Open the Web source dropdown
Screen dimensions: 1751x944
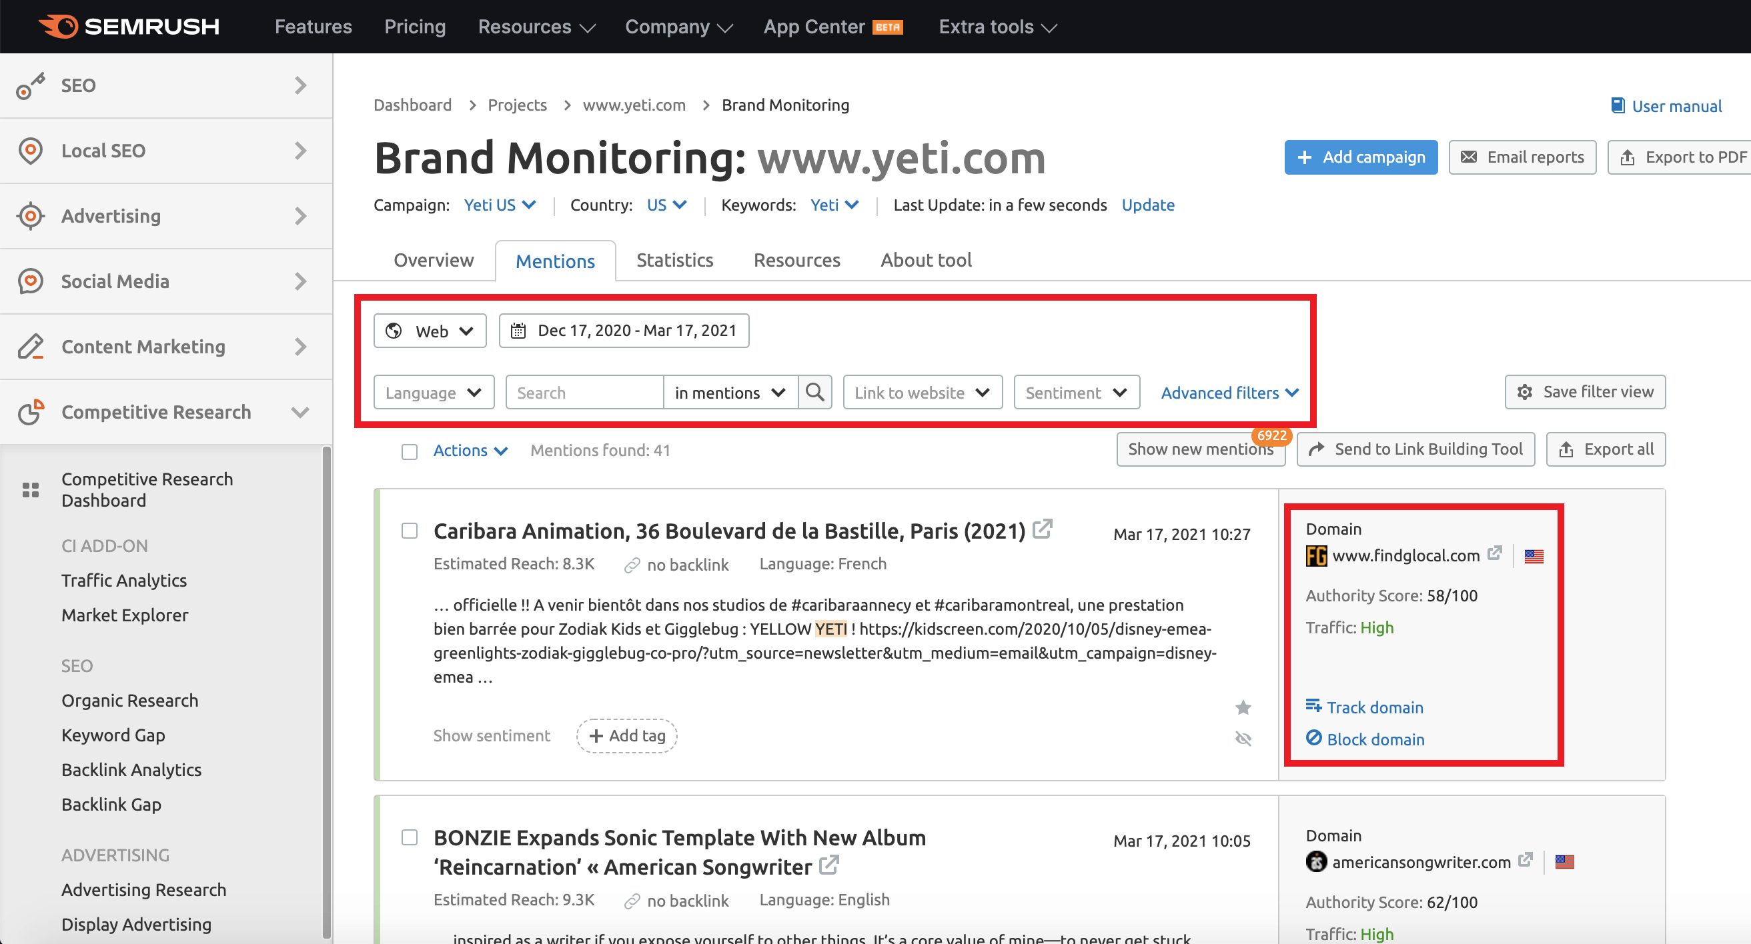coord(430,331)
